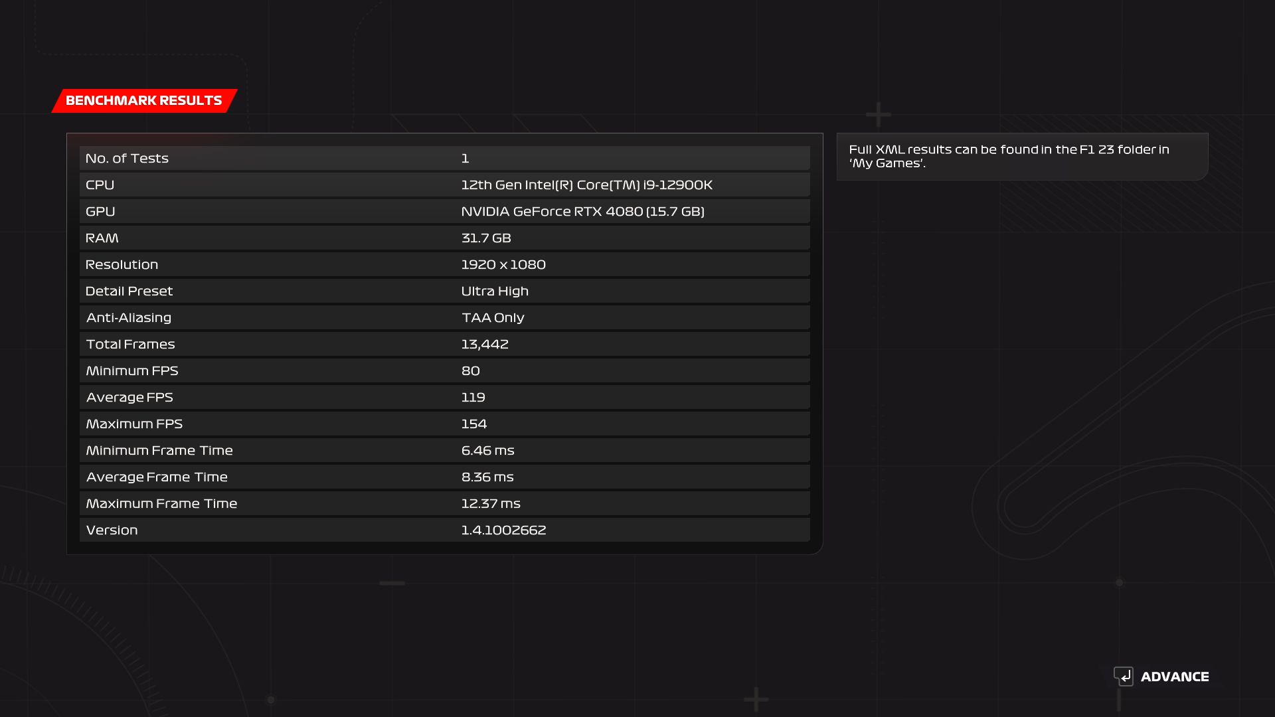Select the Benchmark Results header label
The width and height of the screenshot is (1275, 717).
click(x=144, y=100)
